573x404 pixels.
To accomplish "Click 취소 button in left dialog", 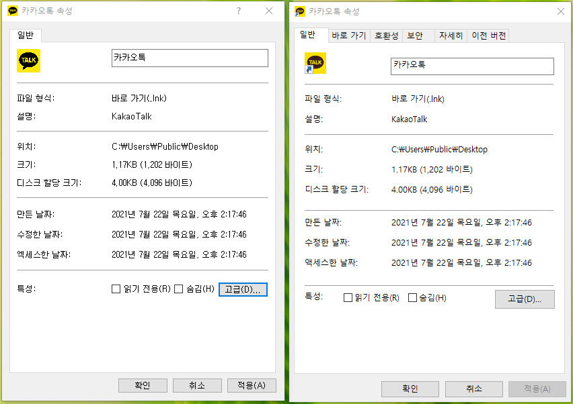I will 197,385.
